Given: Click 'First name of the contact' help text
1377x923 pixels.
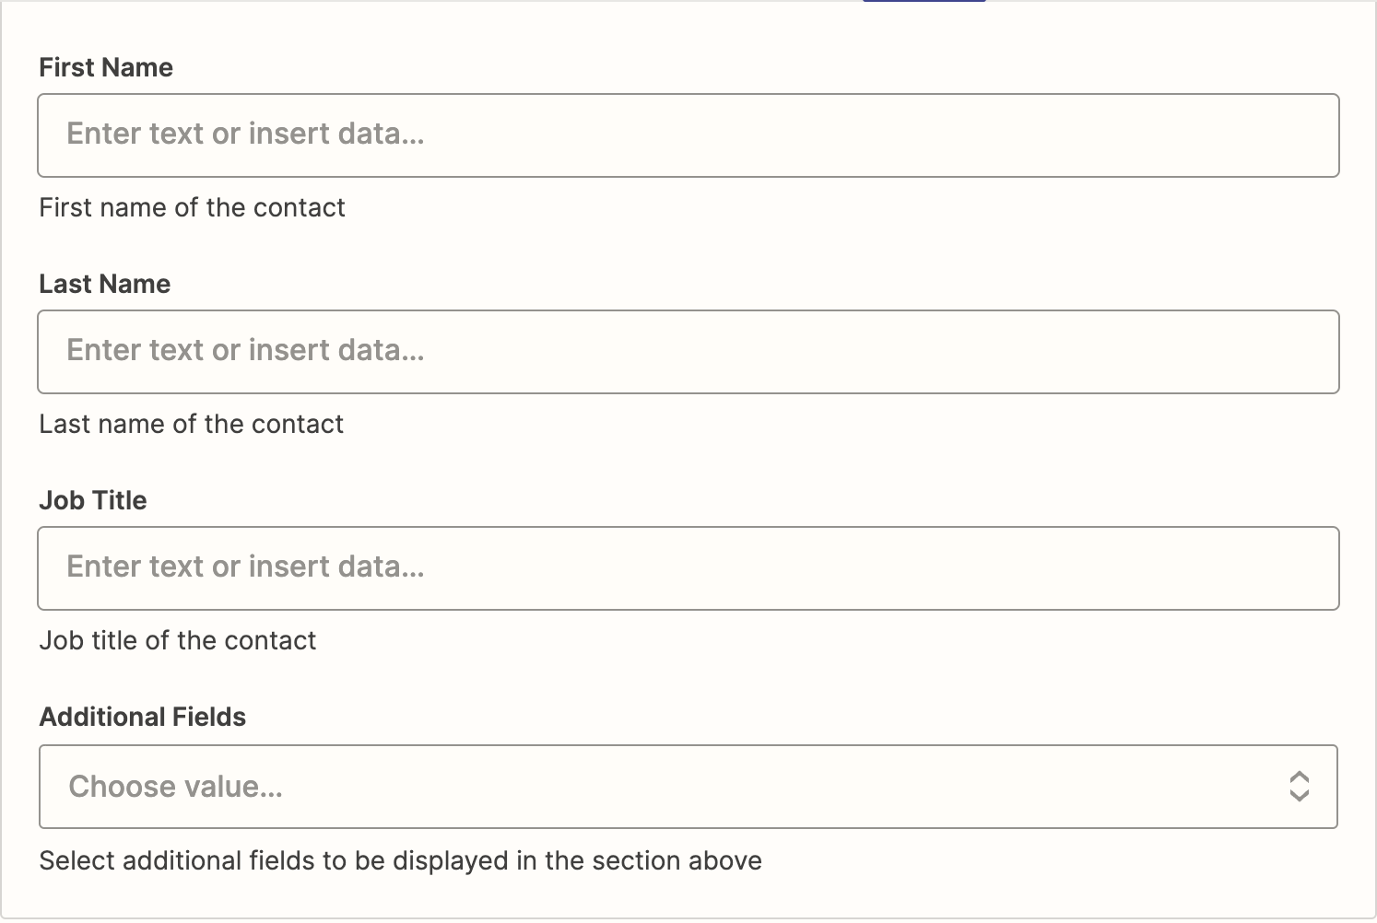Looking at the screenshot, I should tap(192, 207).
